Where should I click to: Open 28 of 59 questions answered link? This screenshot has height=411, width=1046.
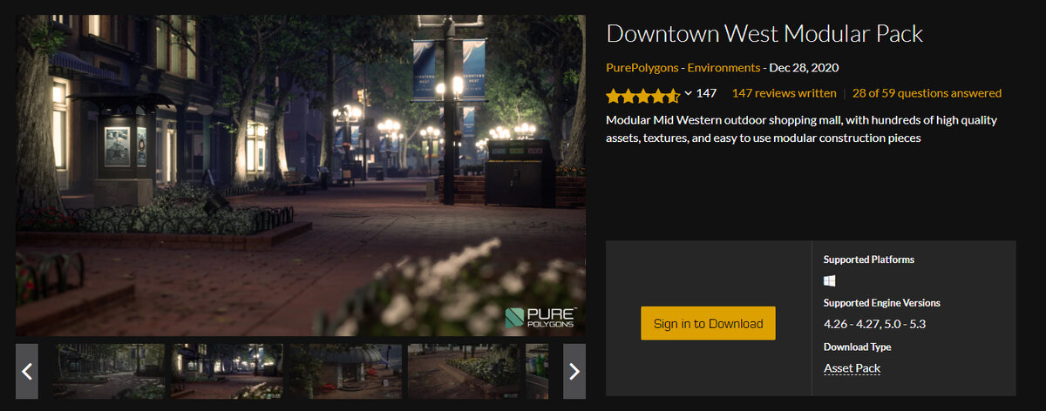[x=927, y=93]
